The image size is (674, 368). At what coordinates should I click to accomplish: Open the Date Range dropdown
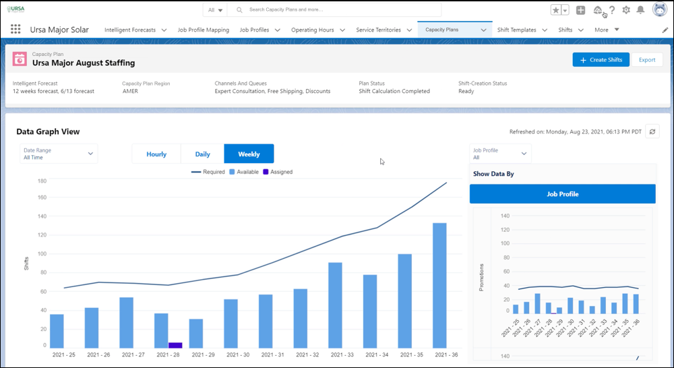pos(59,154)
